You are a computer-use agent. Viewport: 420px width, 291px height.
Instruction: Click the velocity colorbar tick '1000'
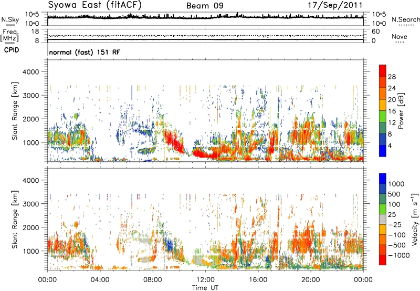click(396, 184)
